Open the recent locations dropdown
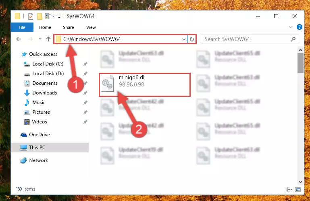The width and height of the screenshot is (310, 201). tap(40, 39)
